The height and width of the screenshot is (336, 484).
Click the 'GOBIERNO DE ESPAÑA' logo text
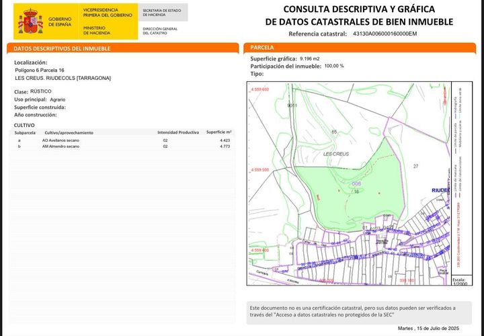(60, 22)
